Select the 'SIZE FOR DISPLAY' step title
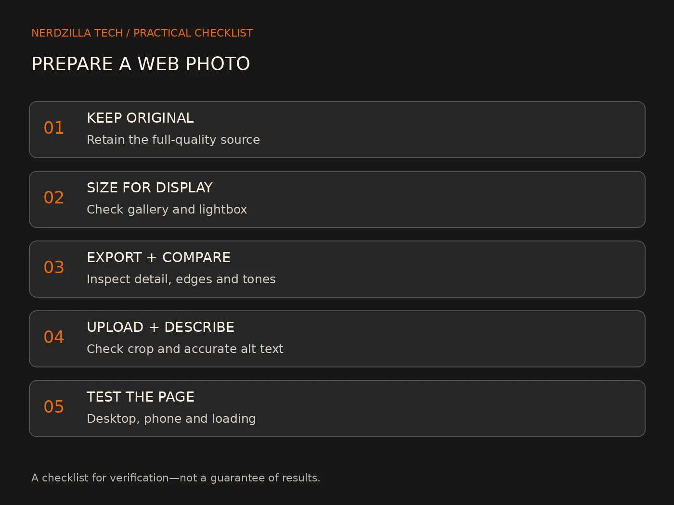 (x=150, y=188)
